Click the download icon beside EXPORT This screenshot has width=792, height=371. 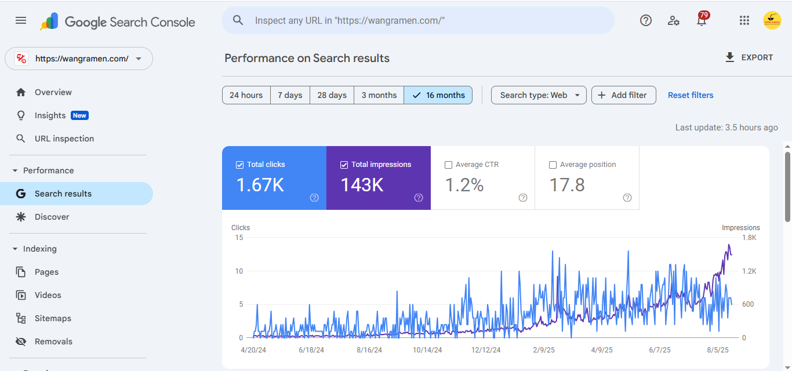(730, 57)
